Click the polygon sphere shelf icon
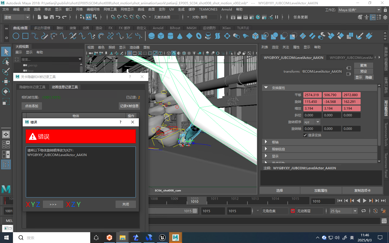 click(152, 36)
